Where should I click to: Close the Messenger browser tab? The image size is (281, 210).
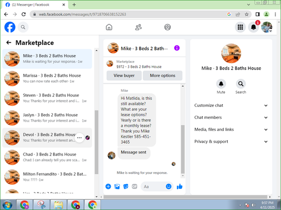pyautogui.click(x=64, y=4)
